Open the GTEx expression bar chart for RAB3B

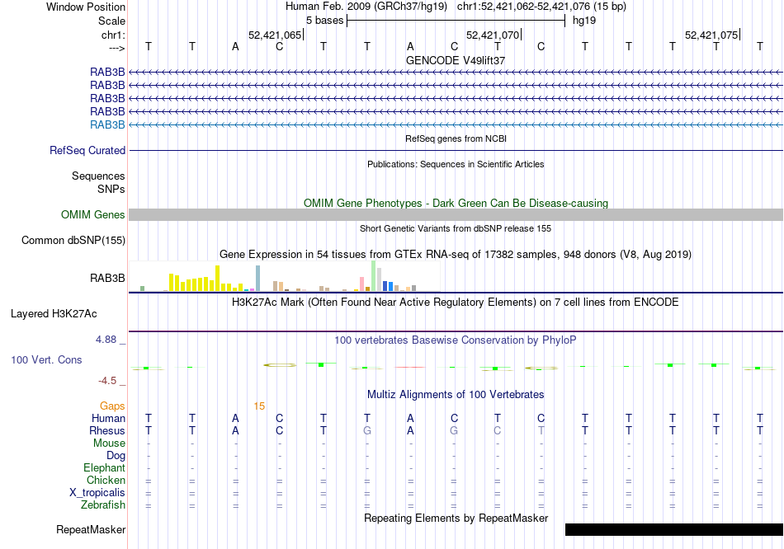click(x=285, y=276)
